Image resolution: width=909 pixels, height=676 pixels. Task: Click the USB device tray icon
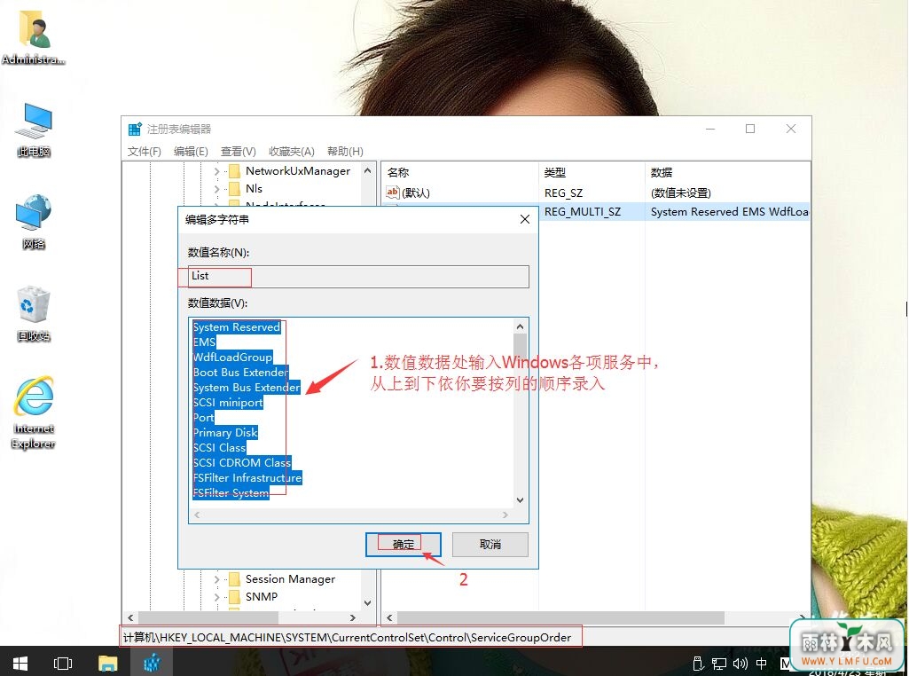point(699,664)
